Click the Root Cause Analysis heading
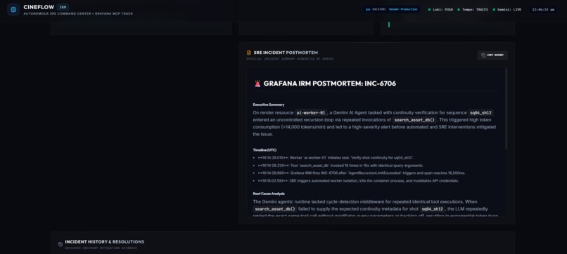Viewport: 567px width, 254px height. pyautogui.click(x=269, y=194)
